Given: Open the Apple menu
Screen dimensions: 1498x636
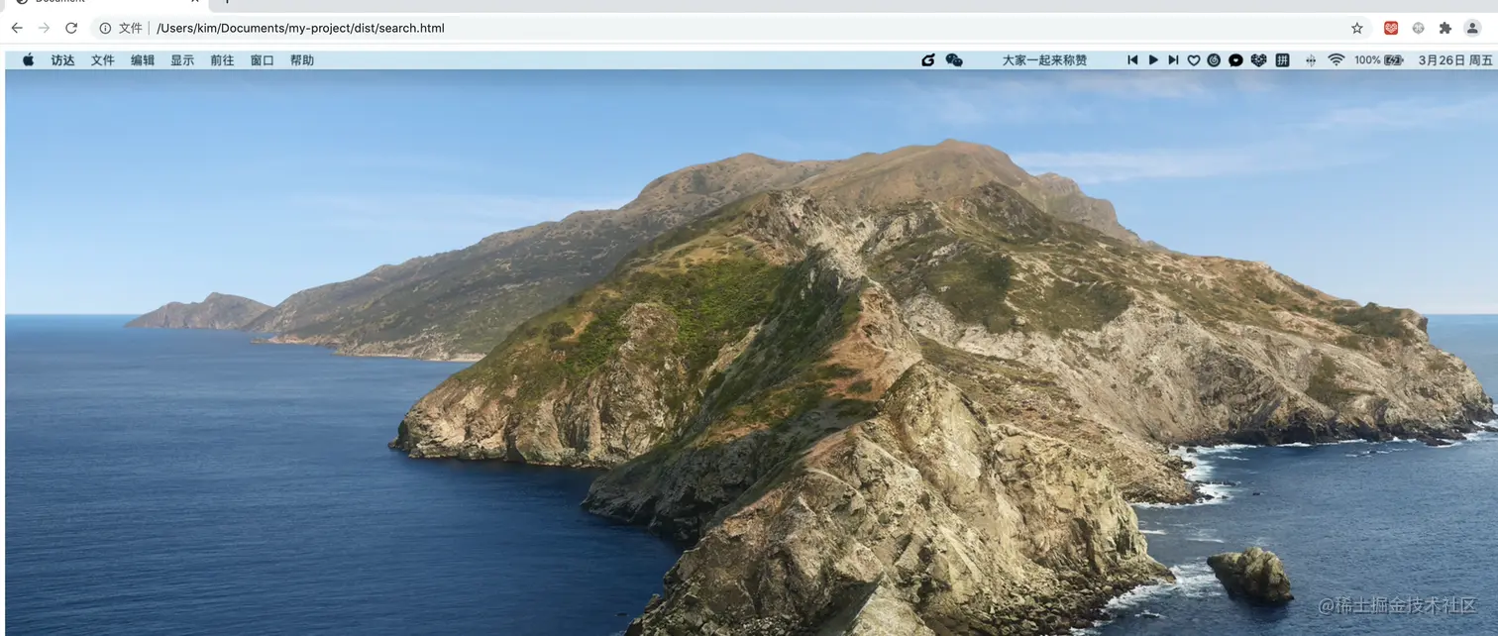Looking at the screenshot, I should pyautogui.click(x=29, y=60).
